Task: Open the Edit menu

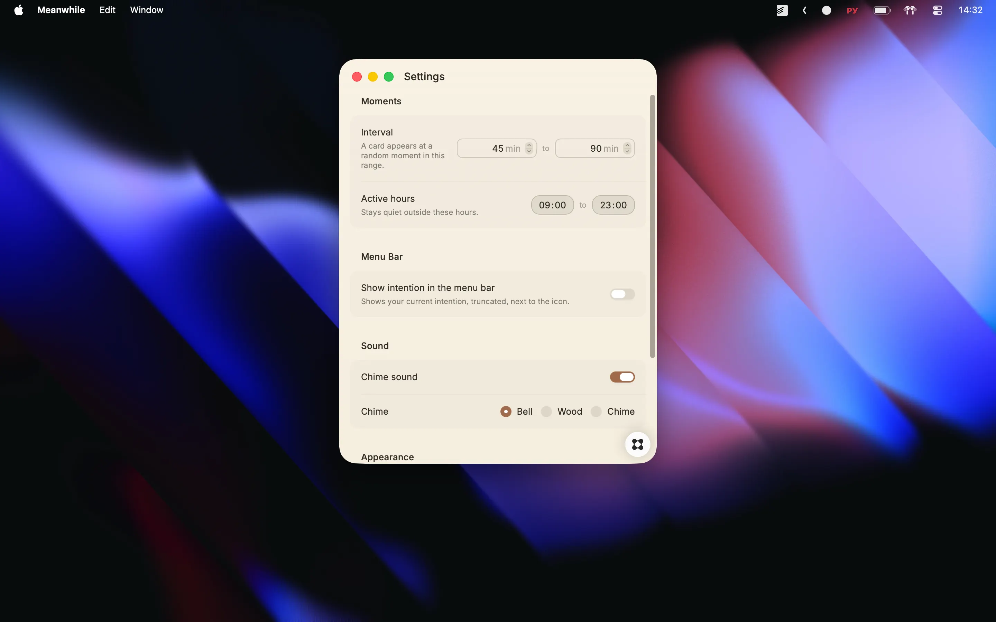Action: pyautogui.click(x=108, y=10)
